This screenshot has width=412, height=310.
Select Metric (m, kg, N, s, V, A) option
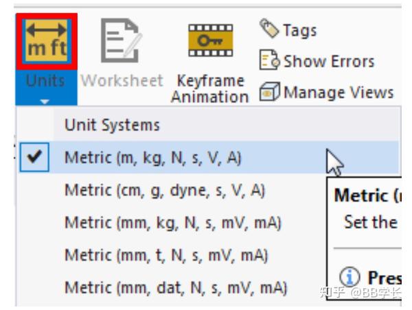tap(153, 157)
